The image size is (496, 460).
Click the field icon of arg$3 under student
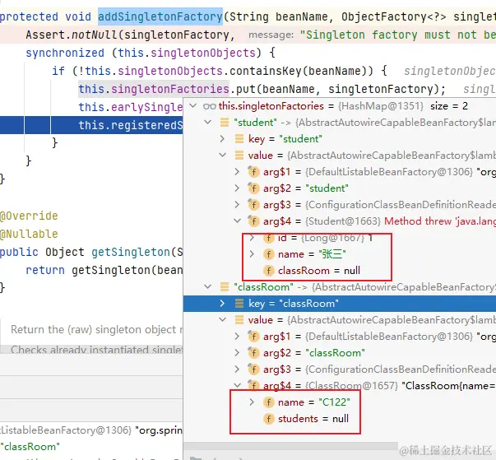pos(253,205)
